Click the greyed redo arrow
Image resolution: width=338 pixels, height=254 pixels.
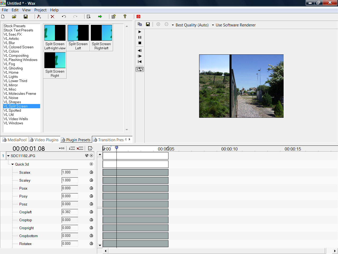[x=75, y=17]
